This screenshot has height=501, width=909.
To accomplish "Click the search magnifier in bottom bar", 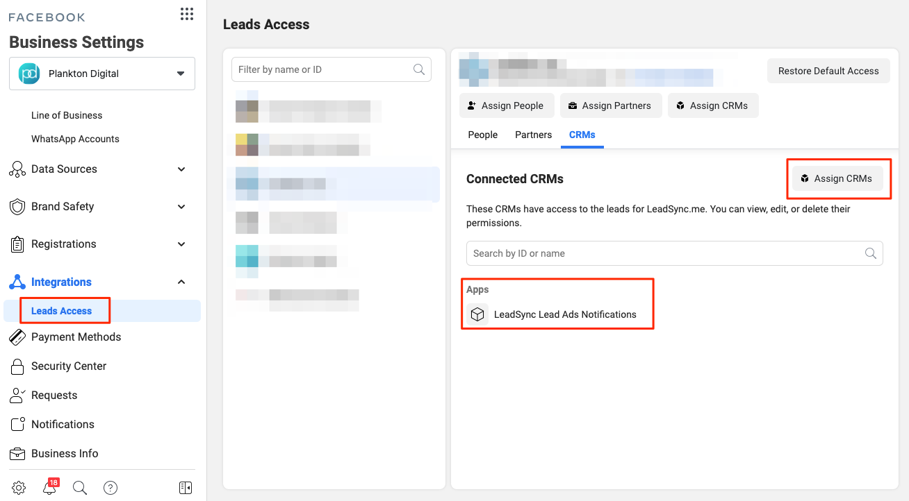I will coord(80,488).
